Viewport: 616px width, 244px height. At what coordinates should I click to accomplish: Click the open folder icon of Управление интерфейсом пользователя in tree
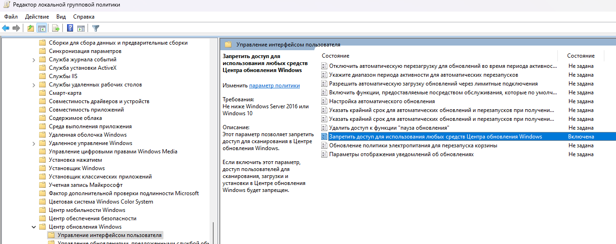tap(51, 235)
